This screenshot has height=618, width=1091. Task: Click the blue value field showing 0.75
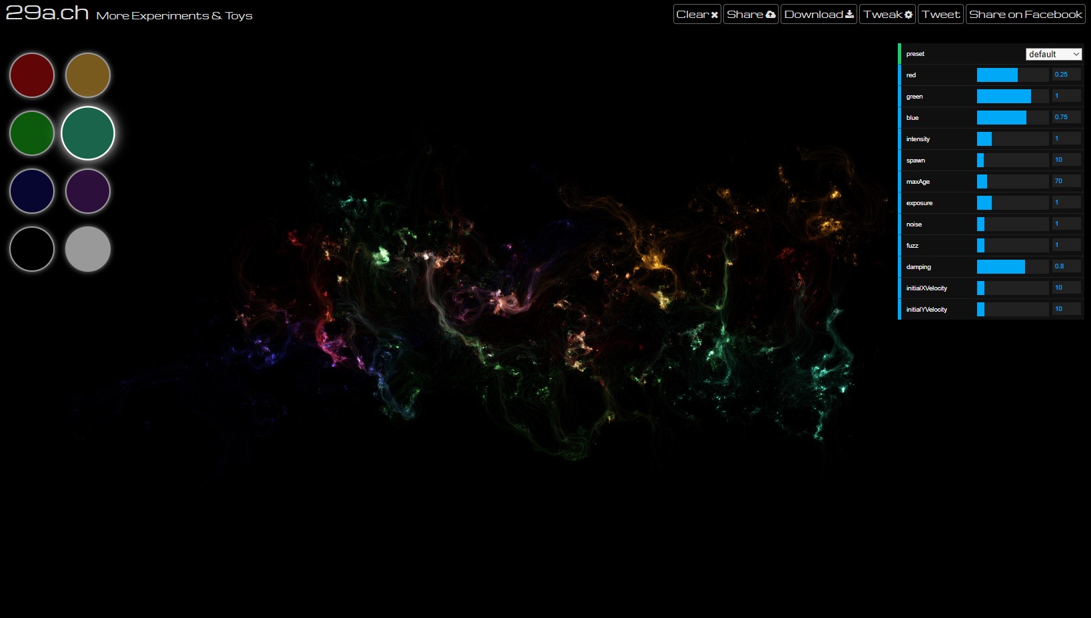click(x=1066, y=117)
